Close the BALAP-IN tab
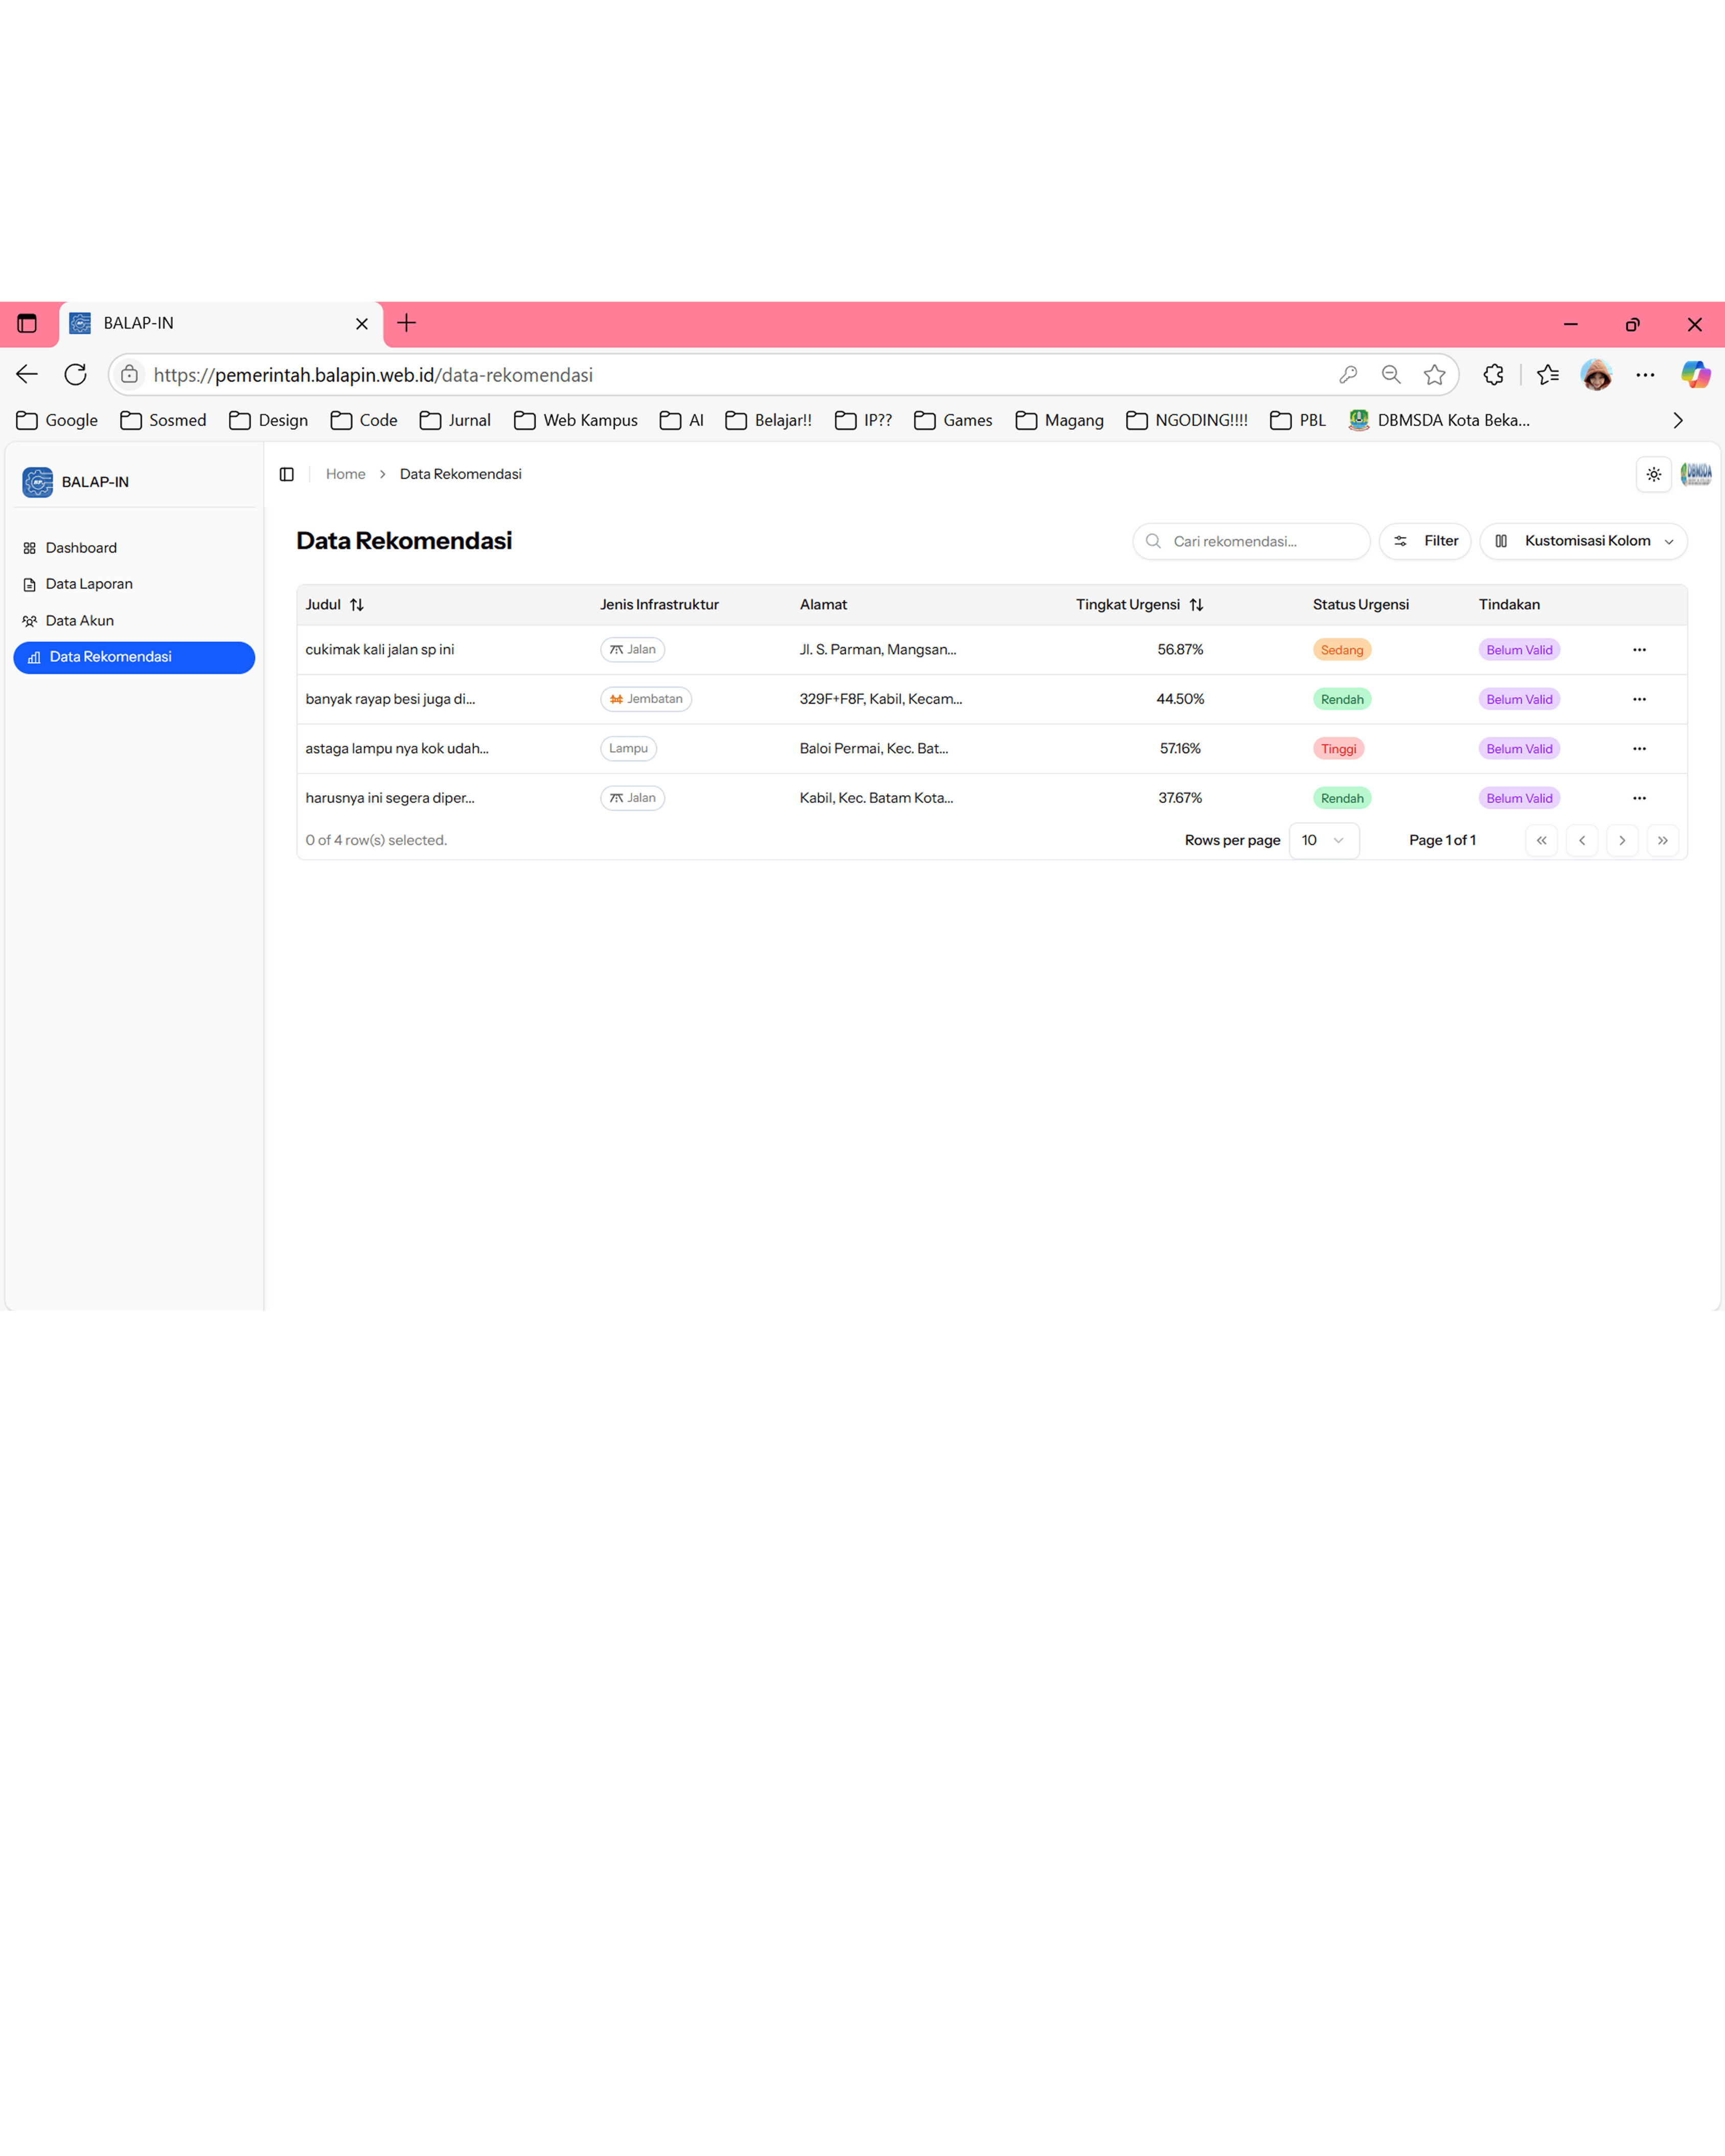1725x2156 pixels. [x=362, y=324]
